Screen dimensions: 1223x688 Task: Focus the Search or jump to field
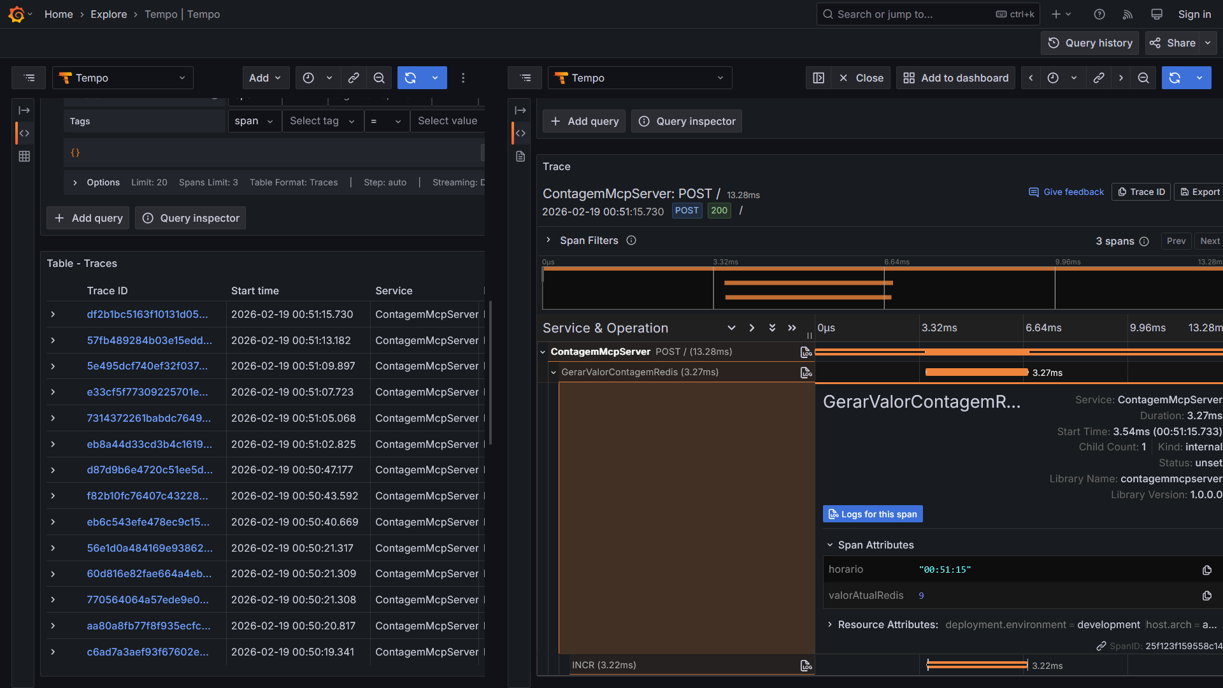tap(928, 14)
